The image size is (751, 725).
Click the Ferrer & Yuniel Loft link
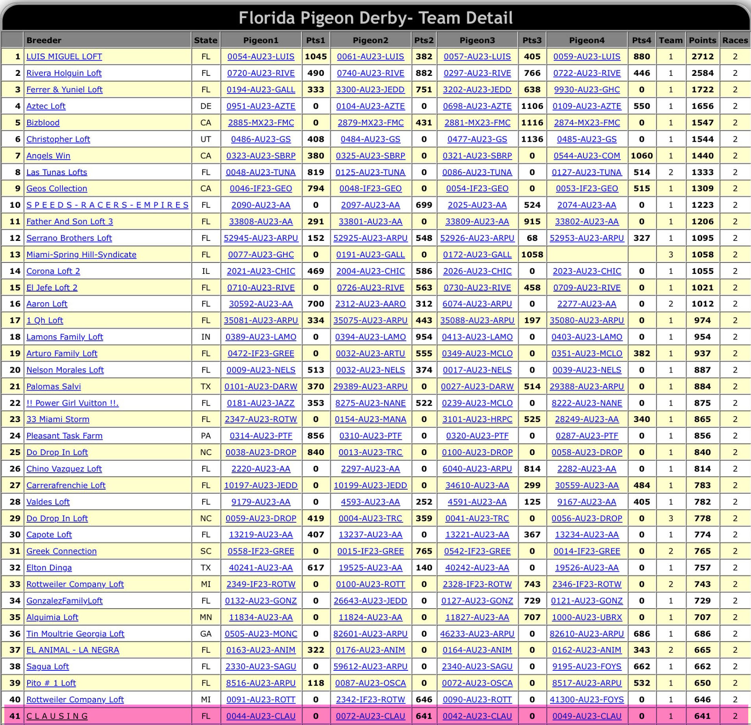(64, 90)
